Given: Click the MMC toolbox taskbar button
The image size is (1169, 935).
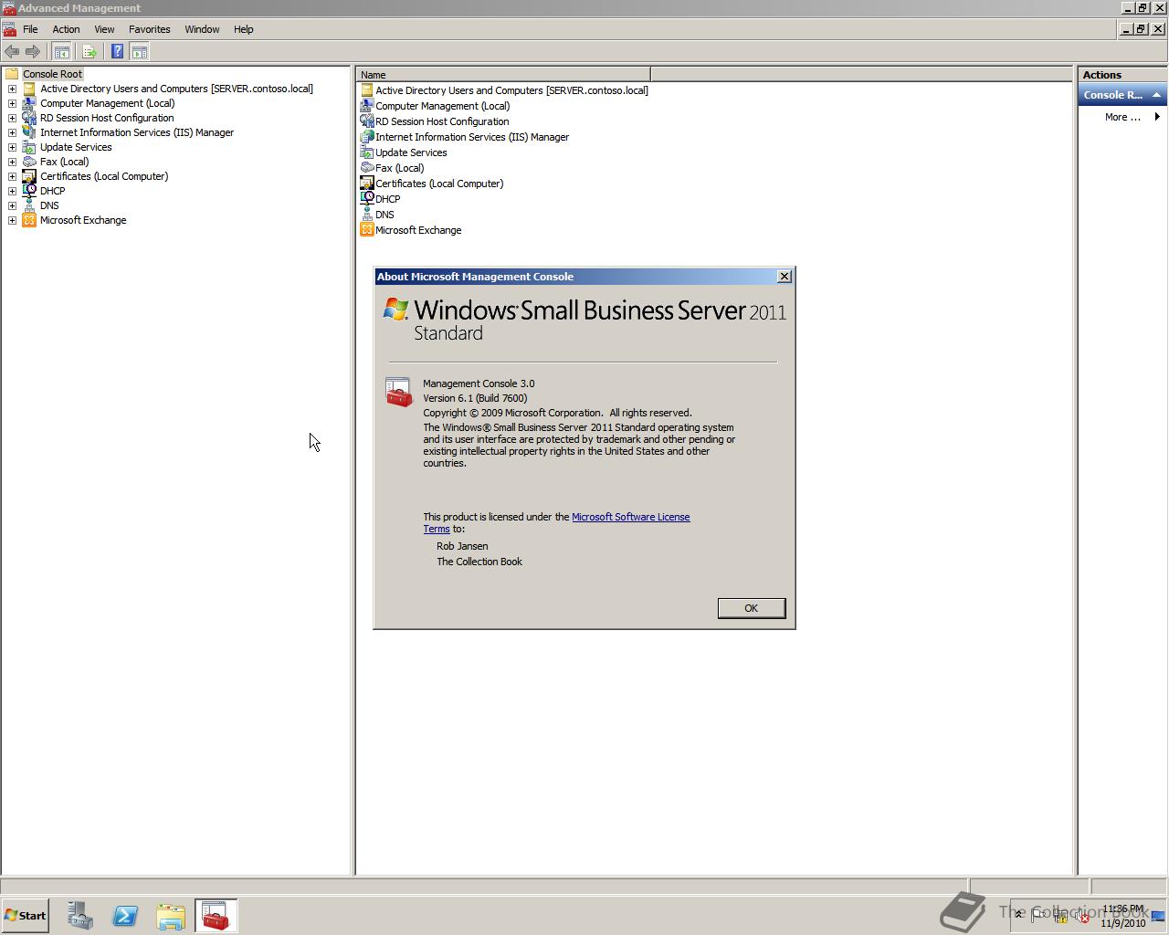Looking at the screenshot, I should tap(216, 916).
